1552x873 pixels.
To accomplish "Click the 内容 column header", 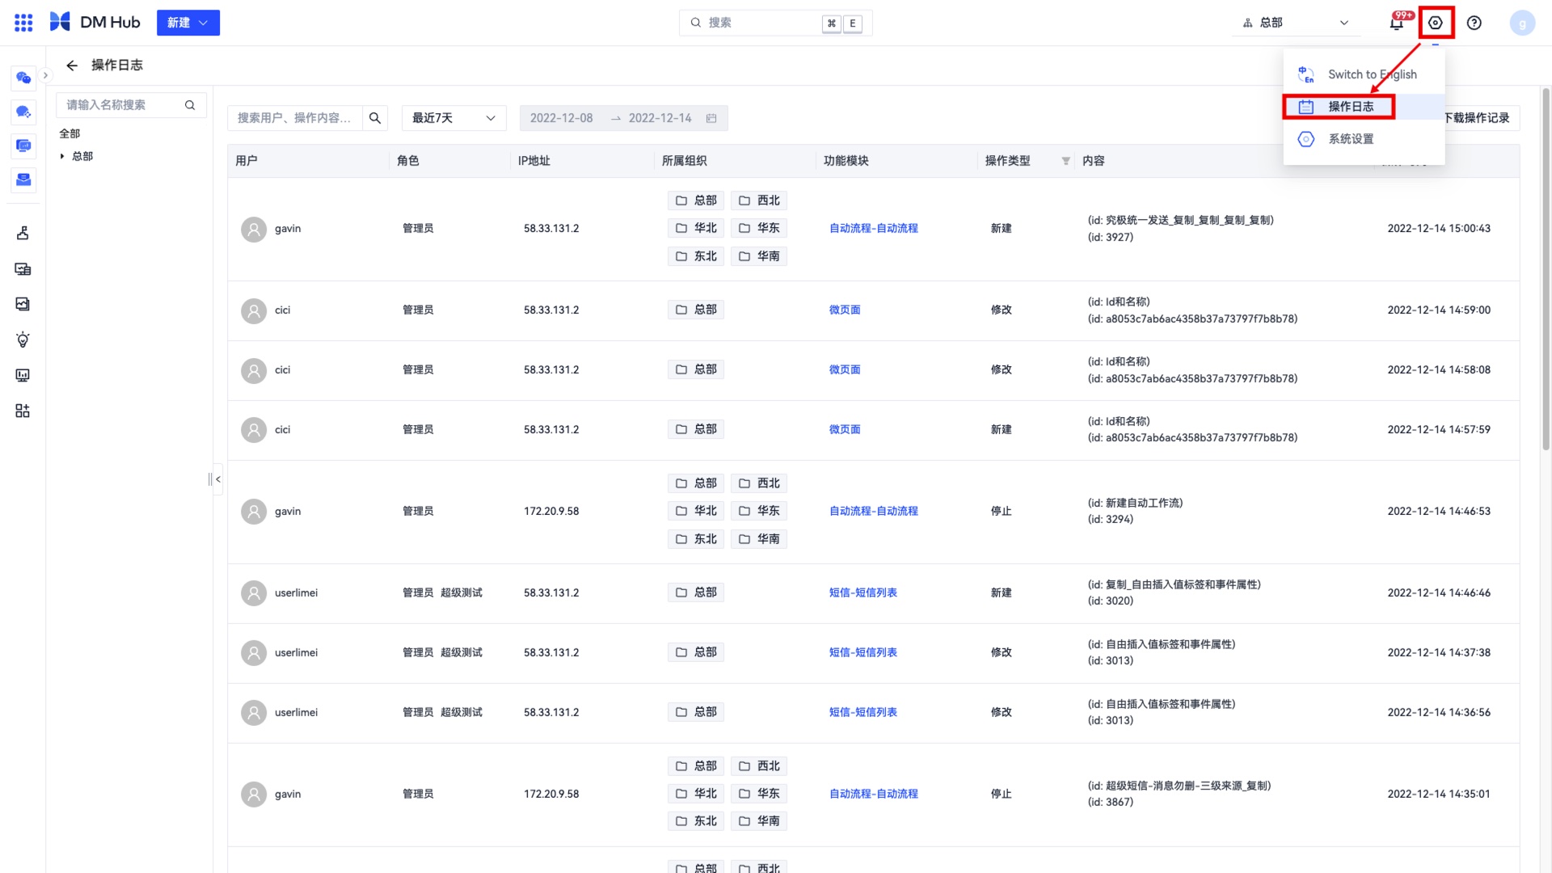I will pos(1093,161).
